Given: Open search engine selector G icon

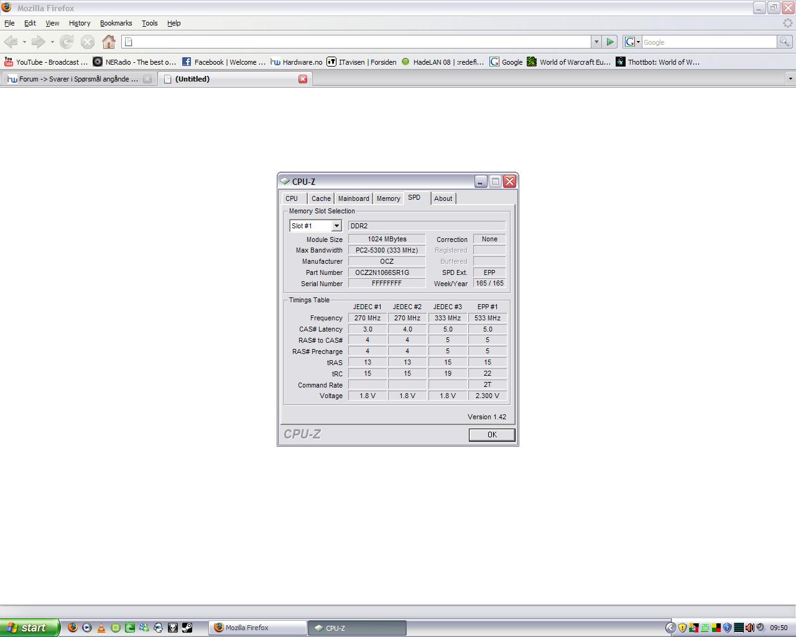Looking at the screenshot, I should (x=632, y=42).
